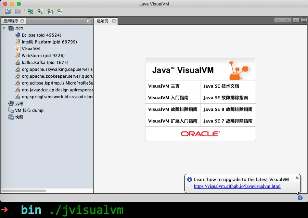Image resolution: width=308 pixels, height=218 pixels.
Task: Select the 快照 node label
Action: click(x=19, y=117)
